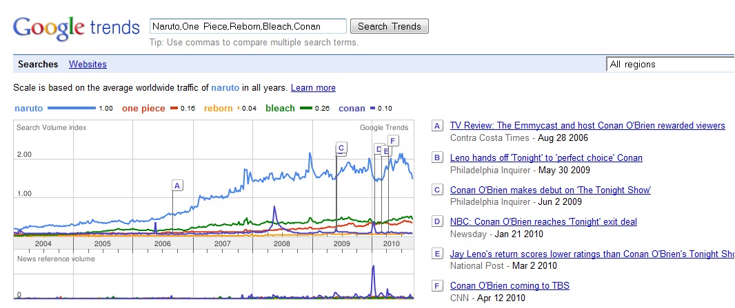The height and width of the screenshot is (308, 735).
Task: Click the letter D icon beside NBC exit deal headline
Action: coord(436,221)
